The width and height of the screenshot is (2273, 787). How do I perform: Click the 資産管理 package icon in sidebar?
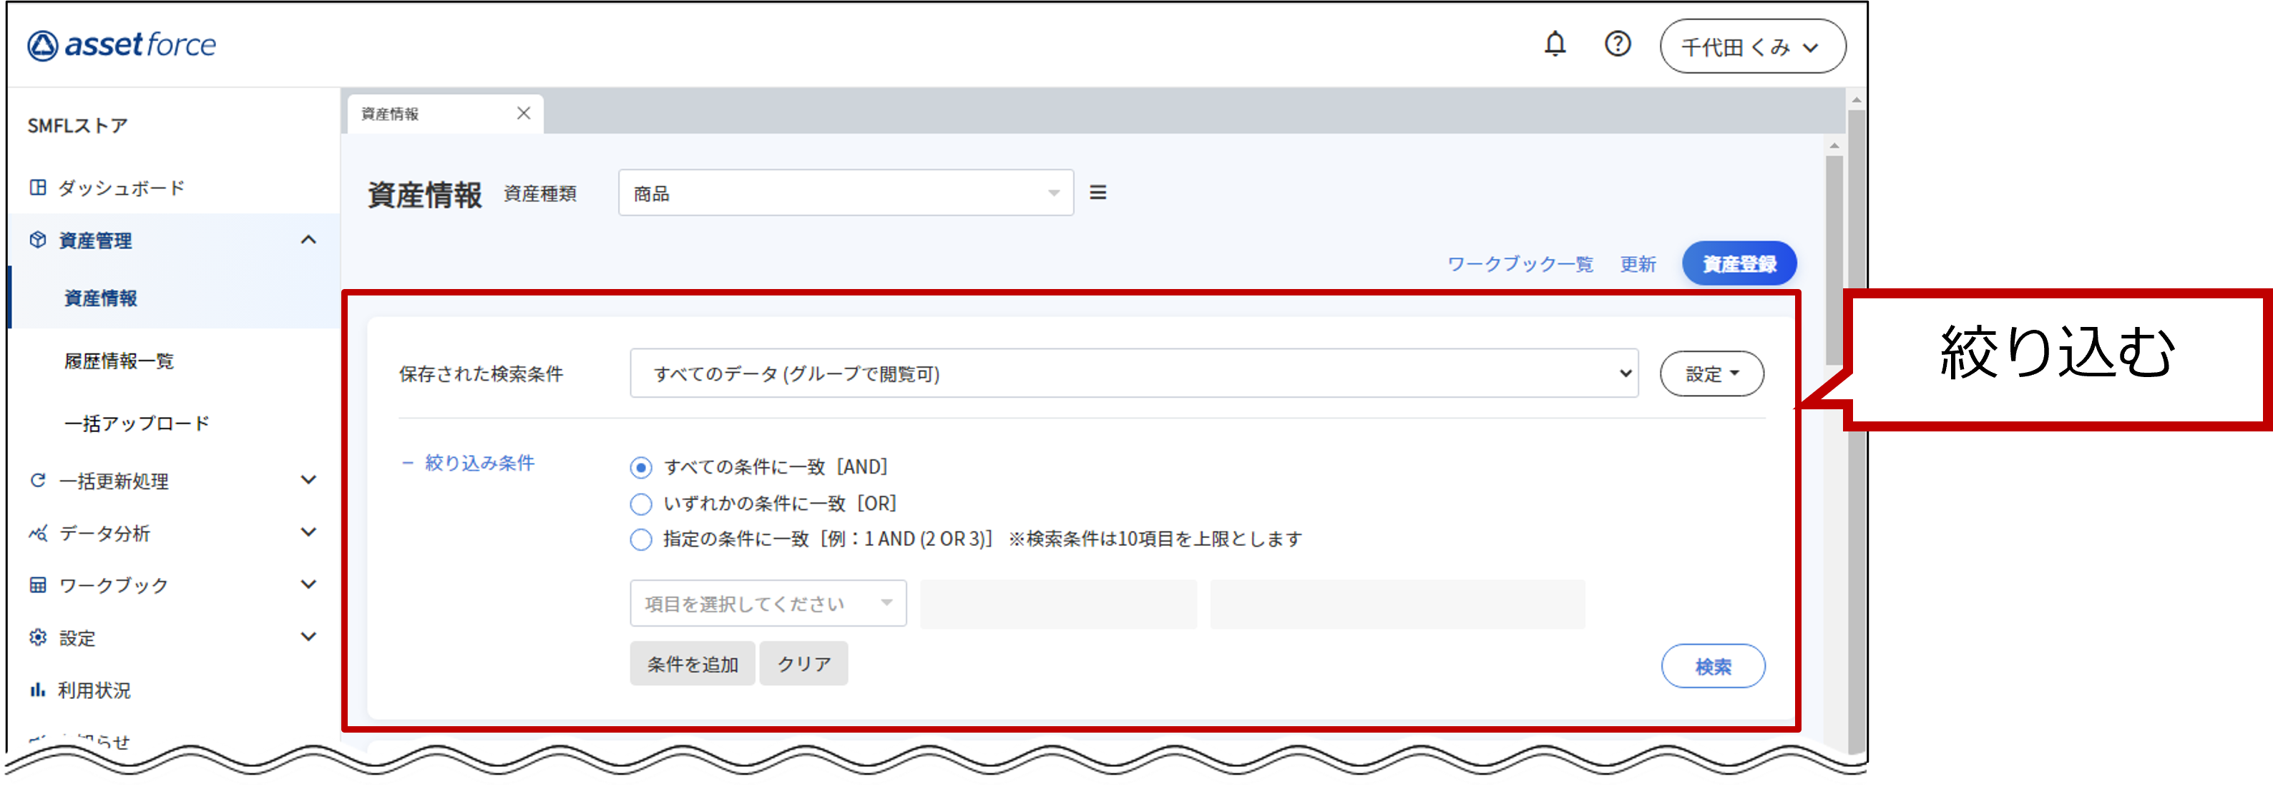[37, 240]
